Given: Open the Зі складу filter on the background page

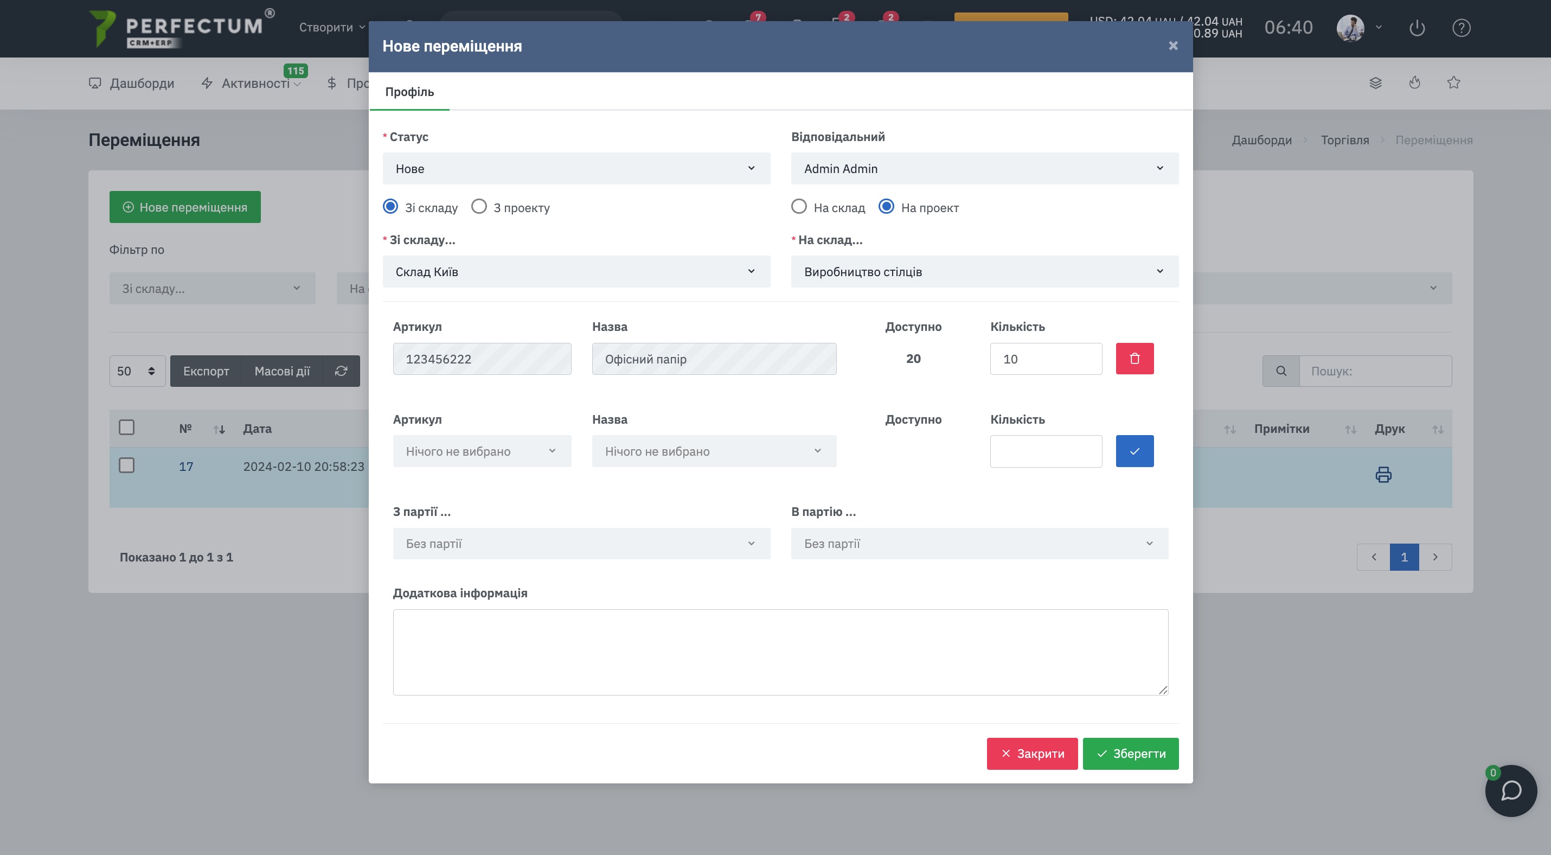Looking at the screenshot, I should (212, 289).
